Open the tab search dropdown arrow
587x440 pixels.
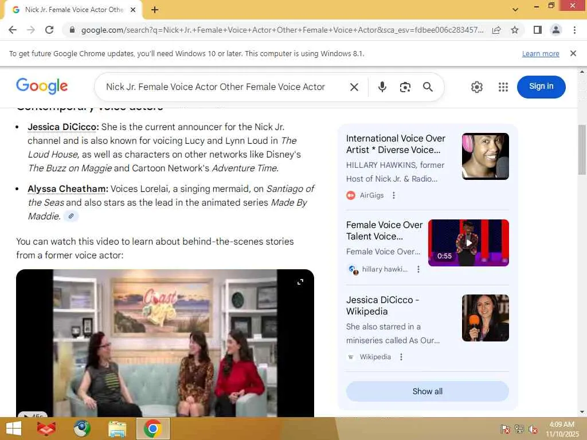point(515,9)
